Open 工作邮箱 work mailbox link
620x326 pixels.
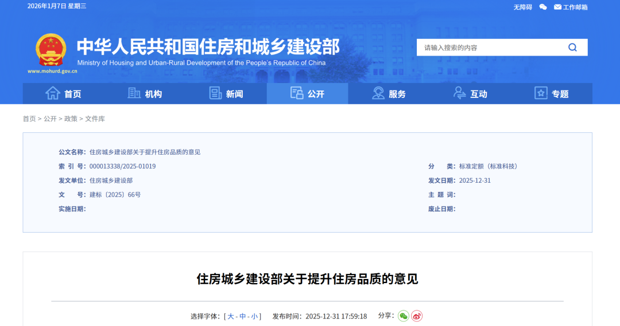tap(571, 7)
